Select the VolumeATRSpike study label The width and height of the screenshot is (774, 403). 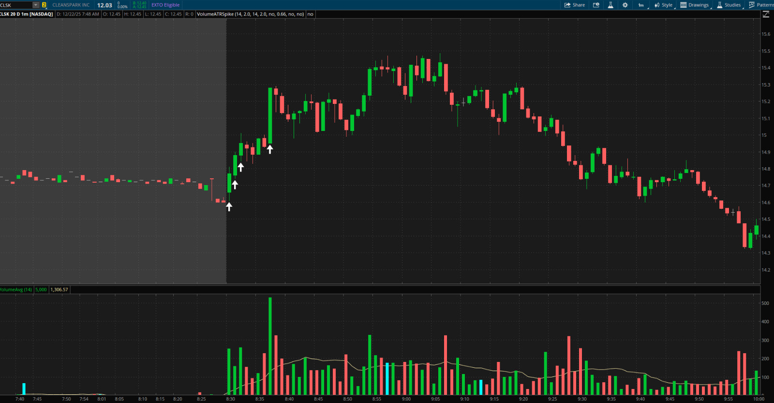pyautogui.click(x=251, y=14)
